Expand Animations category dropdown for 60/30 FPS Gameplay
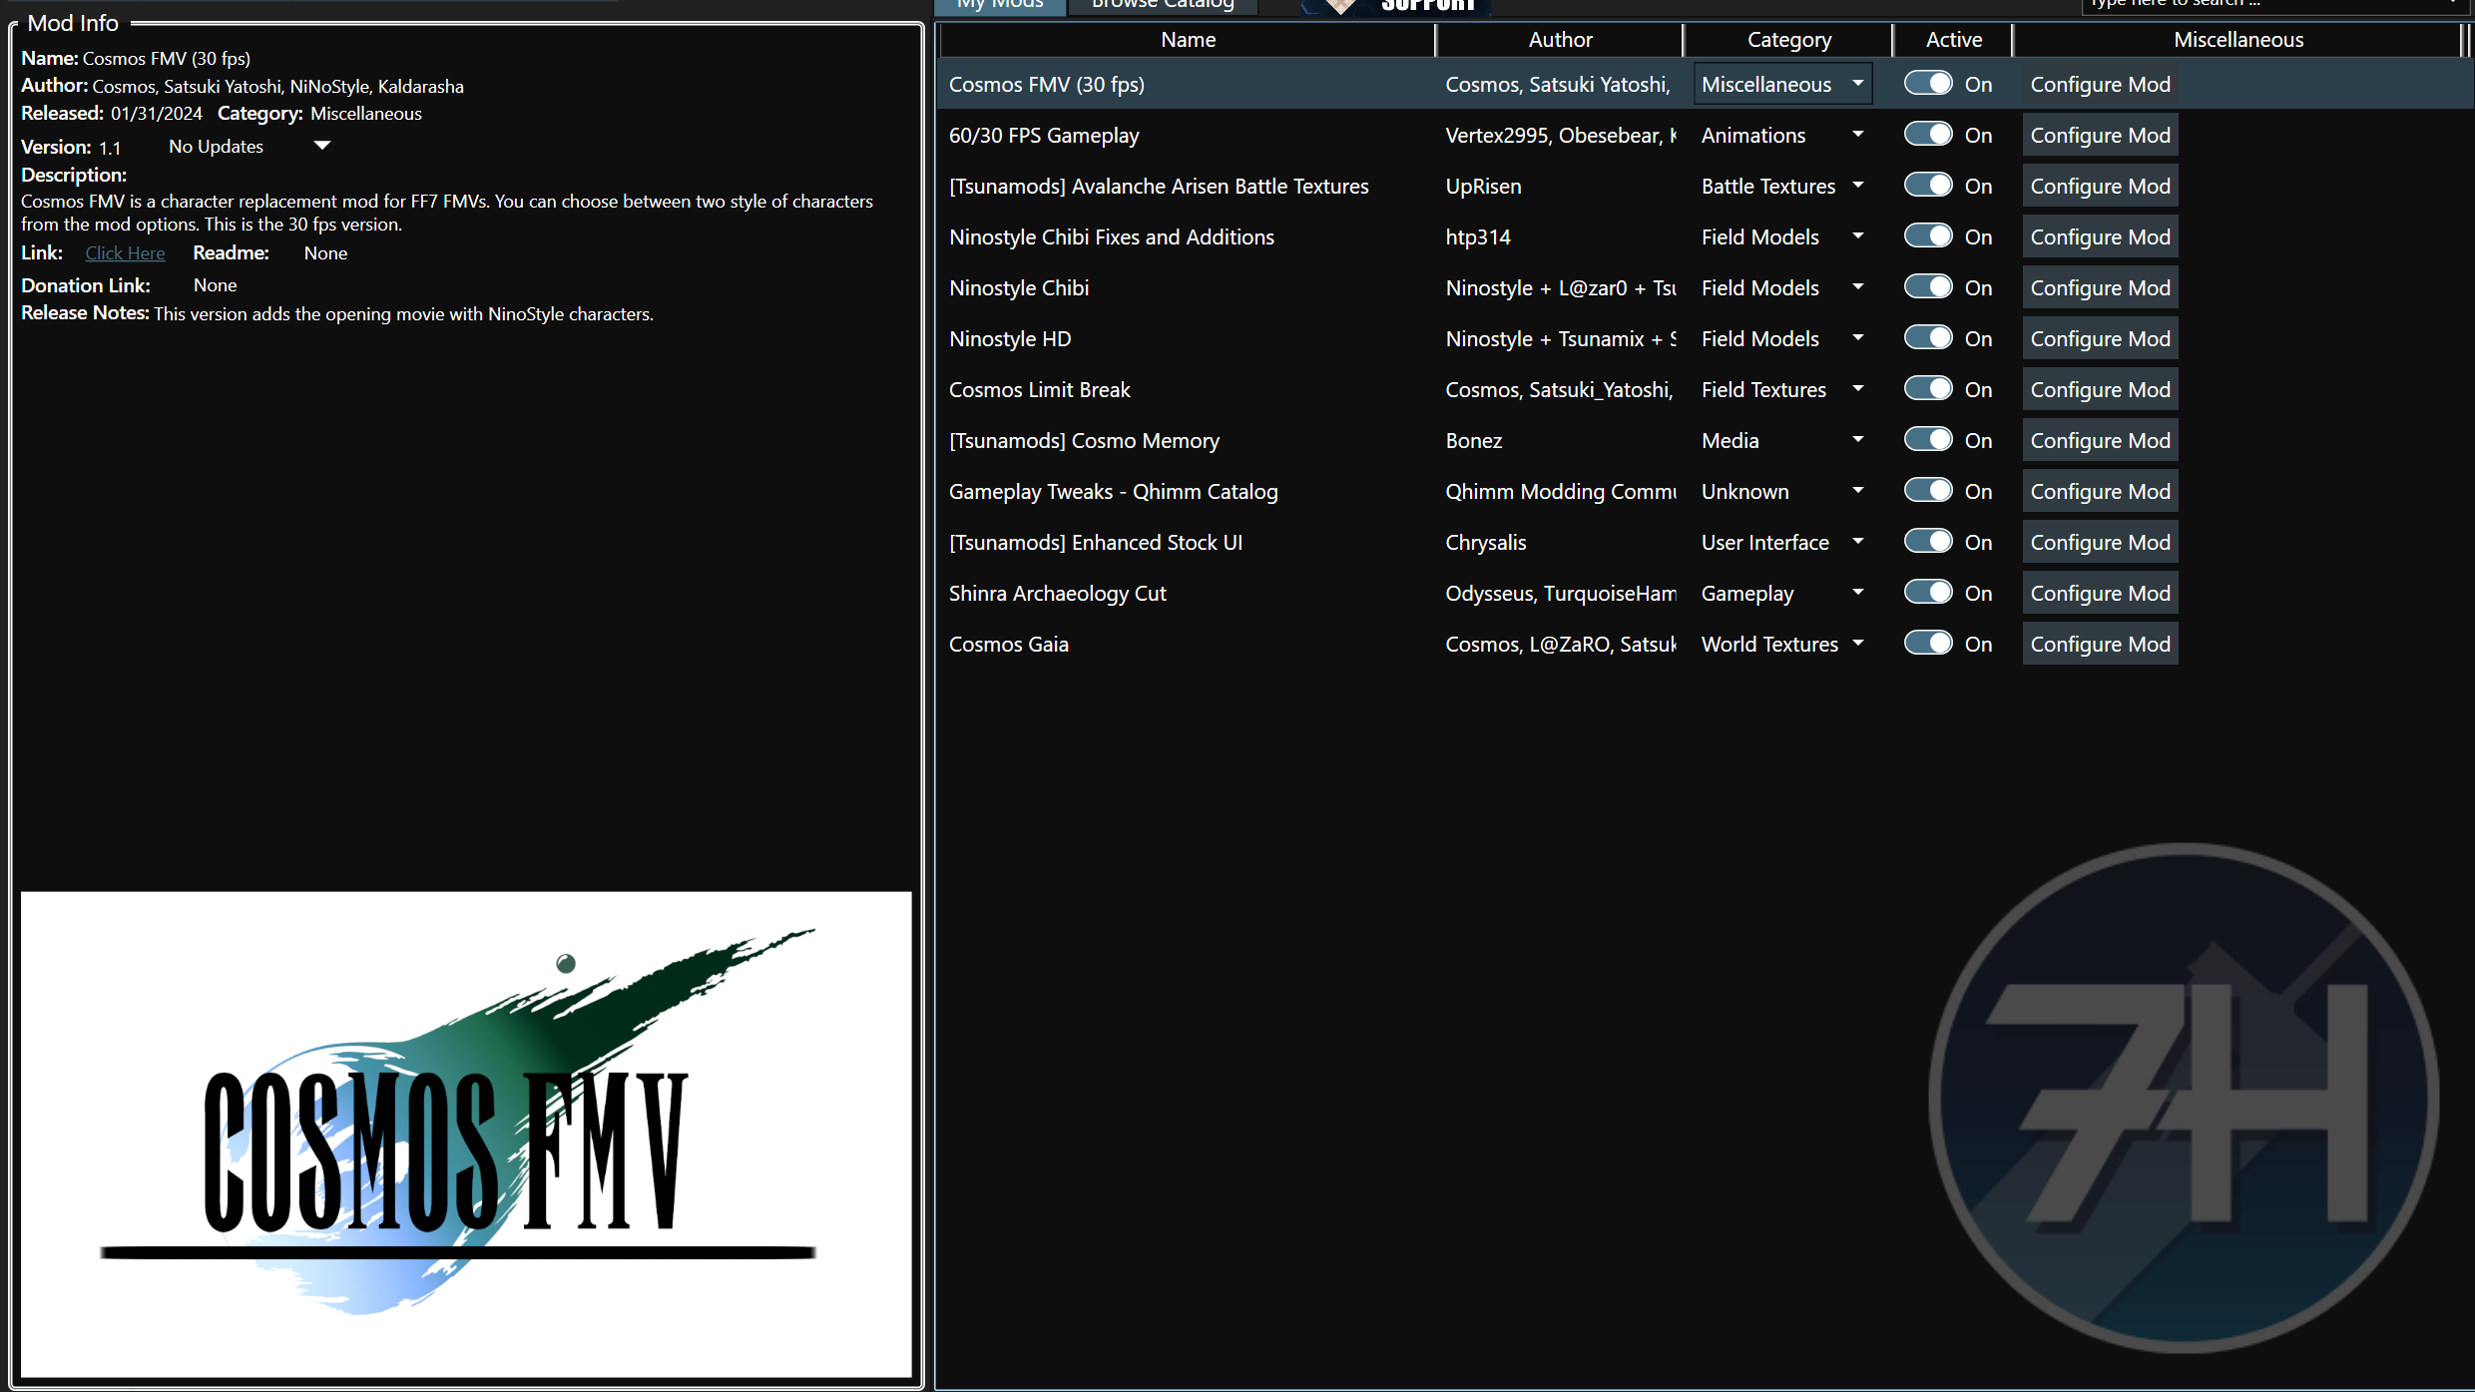This screenshot has width=2475, height=1392. click(x=1782, y=135)
